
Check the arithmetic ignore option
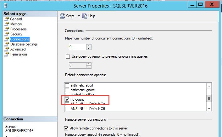[x=67, y=90]
